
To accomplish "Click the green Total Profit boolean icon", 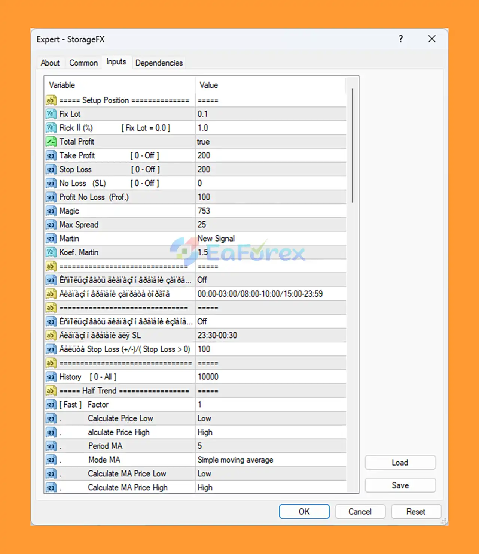I will tap(51, 142).
